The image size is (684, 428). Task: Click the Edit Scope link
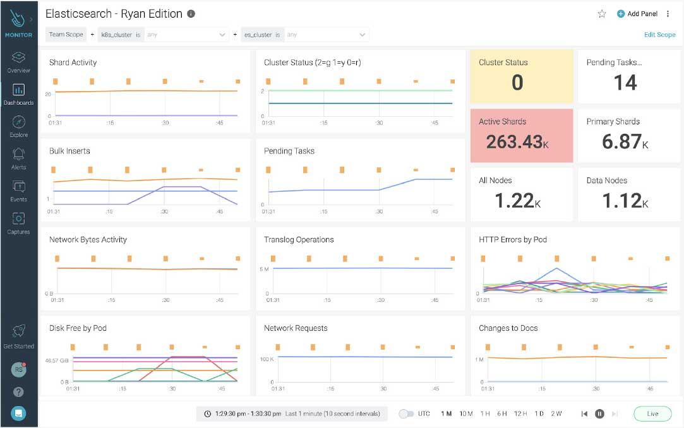tap(659, 35)
